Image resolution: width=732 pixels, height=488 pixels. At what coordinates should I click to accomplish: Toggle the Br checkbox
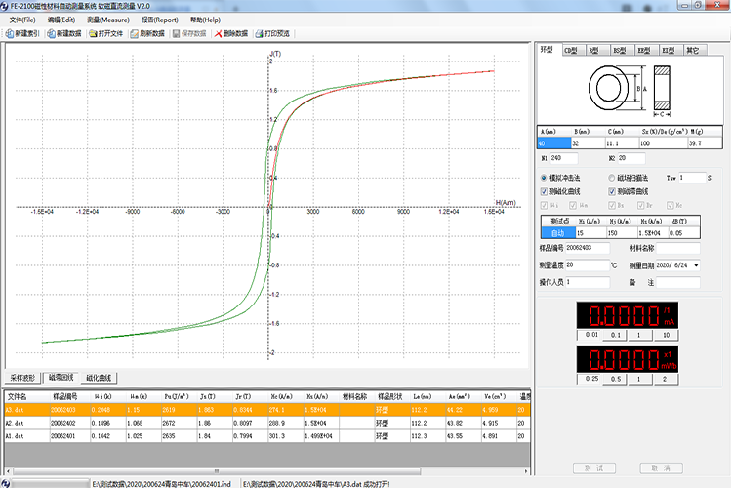[641, 206]
